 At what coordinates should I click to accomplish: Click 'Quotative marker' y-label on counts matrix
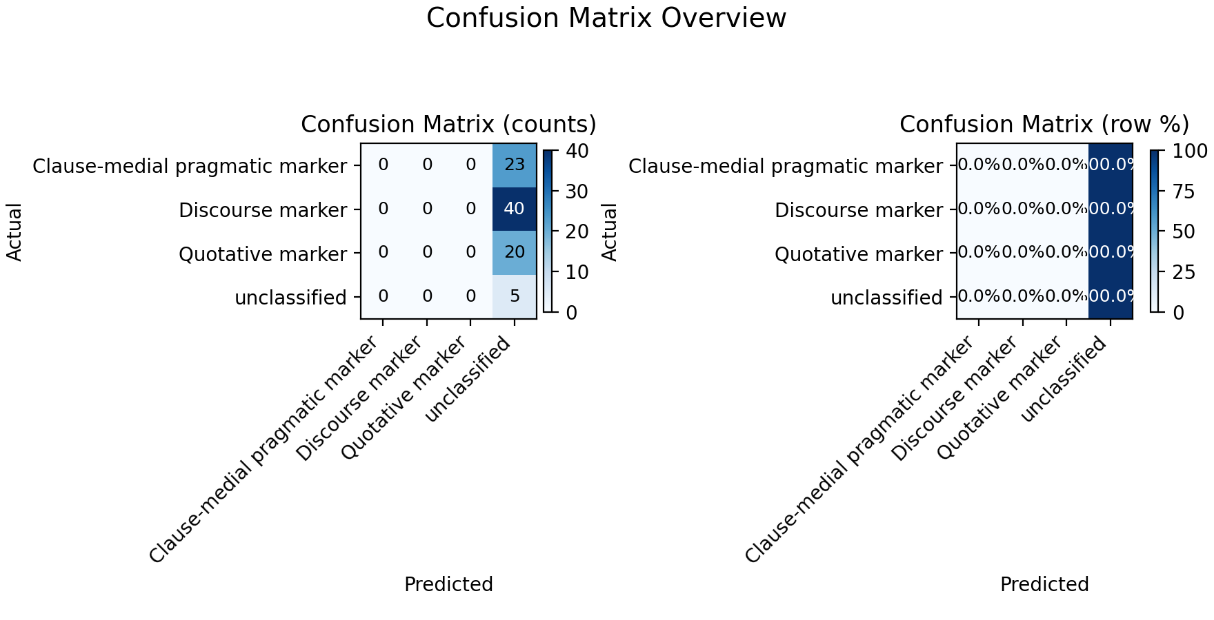pyautogui.click(x=263, y=254)
